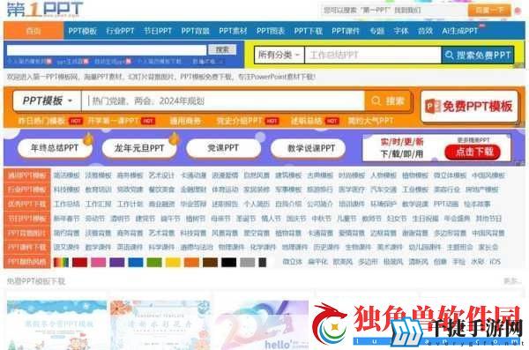
Task: Open the AI生成PPT navigation item
Action: click(459, 31)
